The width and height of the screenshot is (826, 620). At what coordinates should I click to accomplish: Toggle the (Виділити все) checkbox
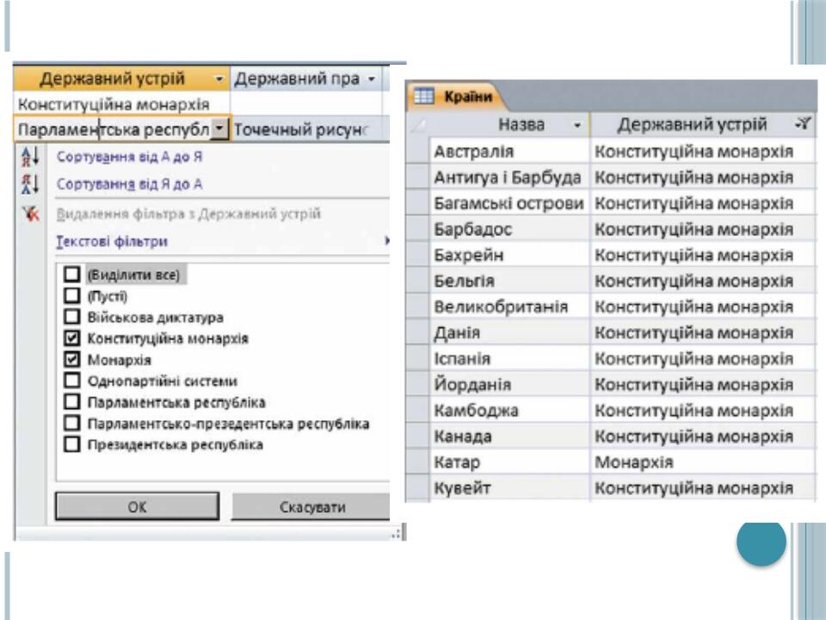click(x=71, y=274)
